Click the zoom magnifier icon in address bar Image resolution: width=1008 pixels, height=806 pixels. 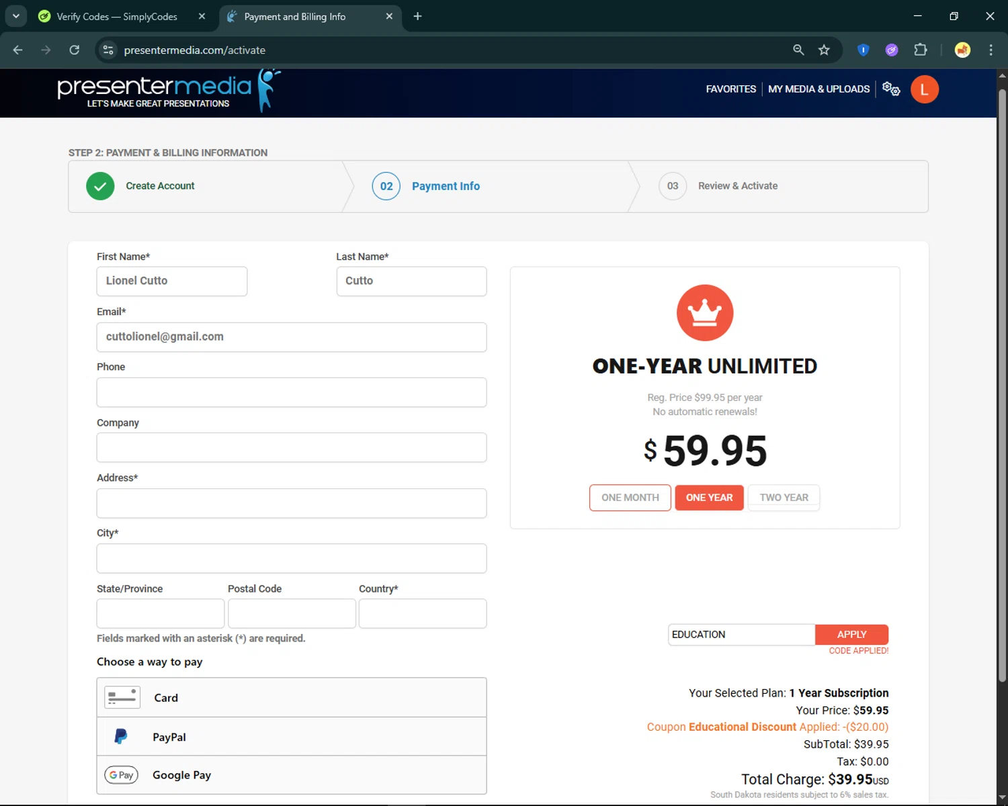tap(798, 50)
